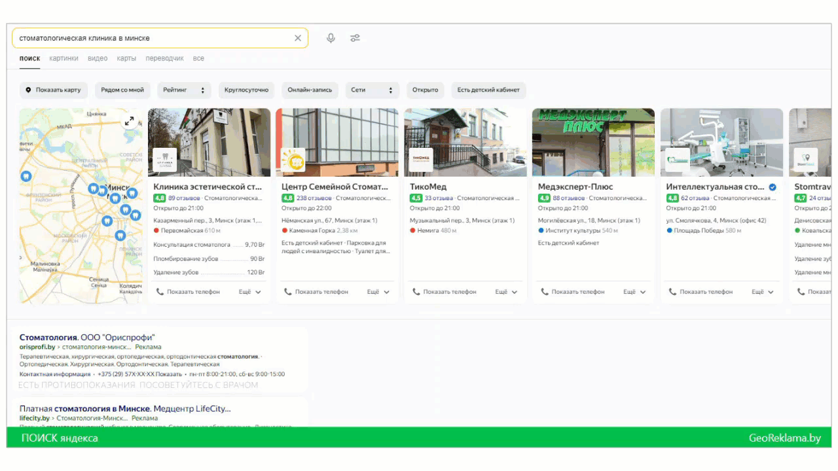Click Пломбирование зубов 90 Br row
The width and height of the screenshot is (838, 471).
[209, 258]
